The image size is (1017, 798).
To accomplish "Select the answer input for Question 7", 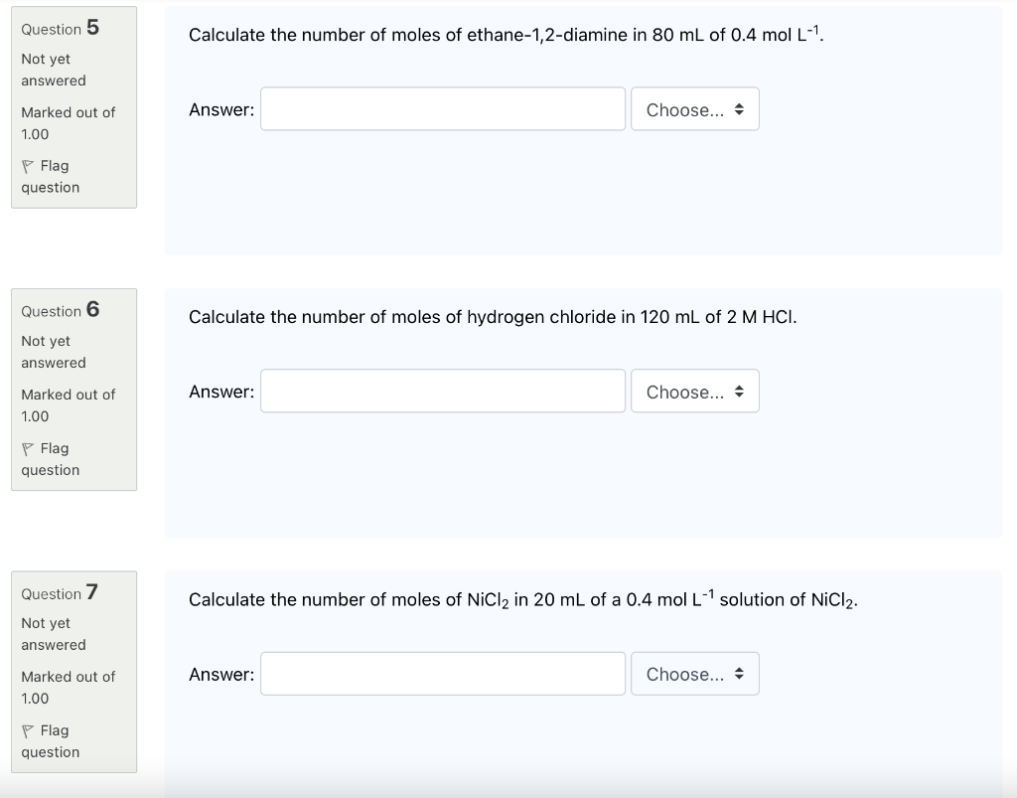I will point(443,674).
